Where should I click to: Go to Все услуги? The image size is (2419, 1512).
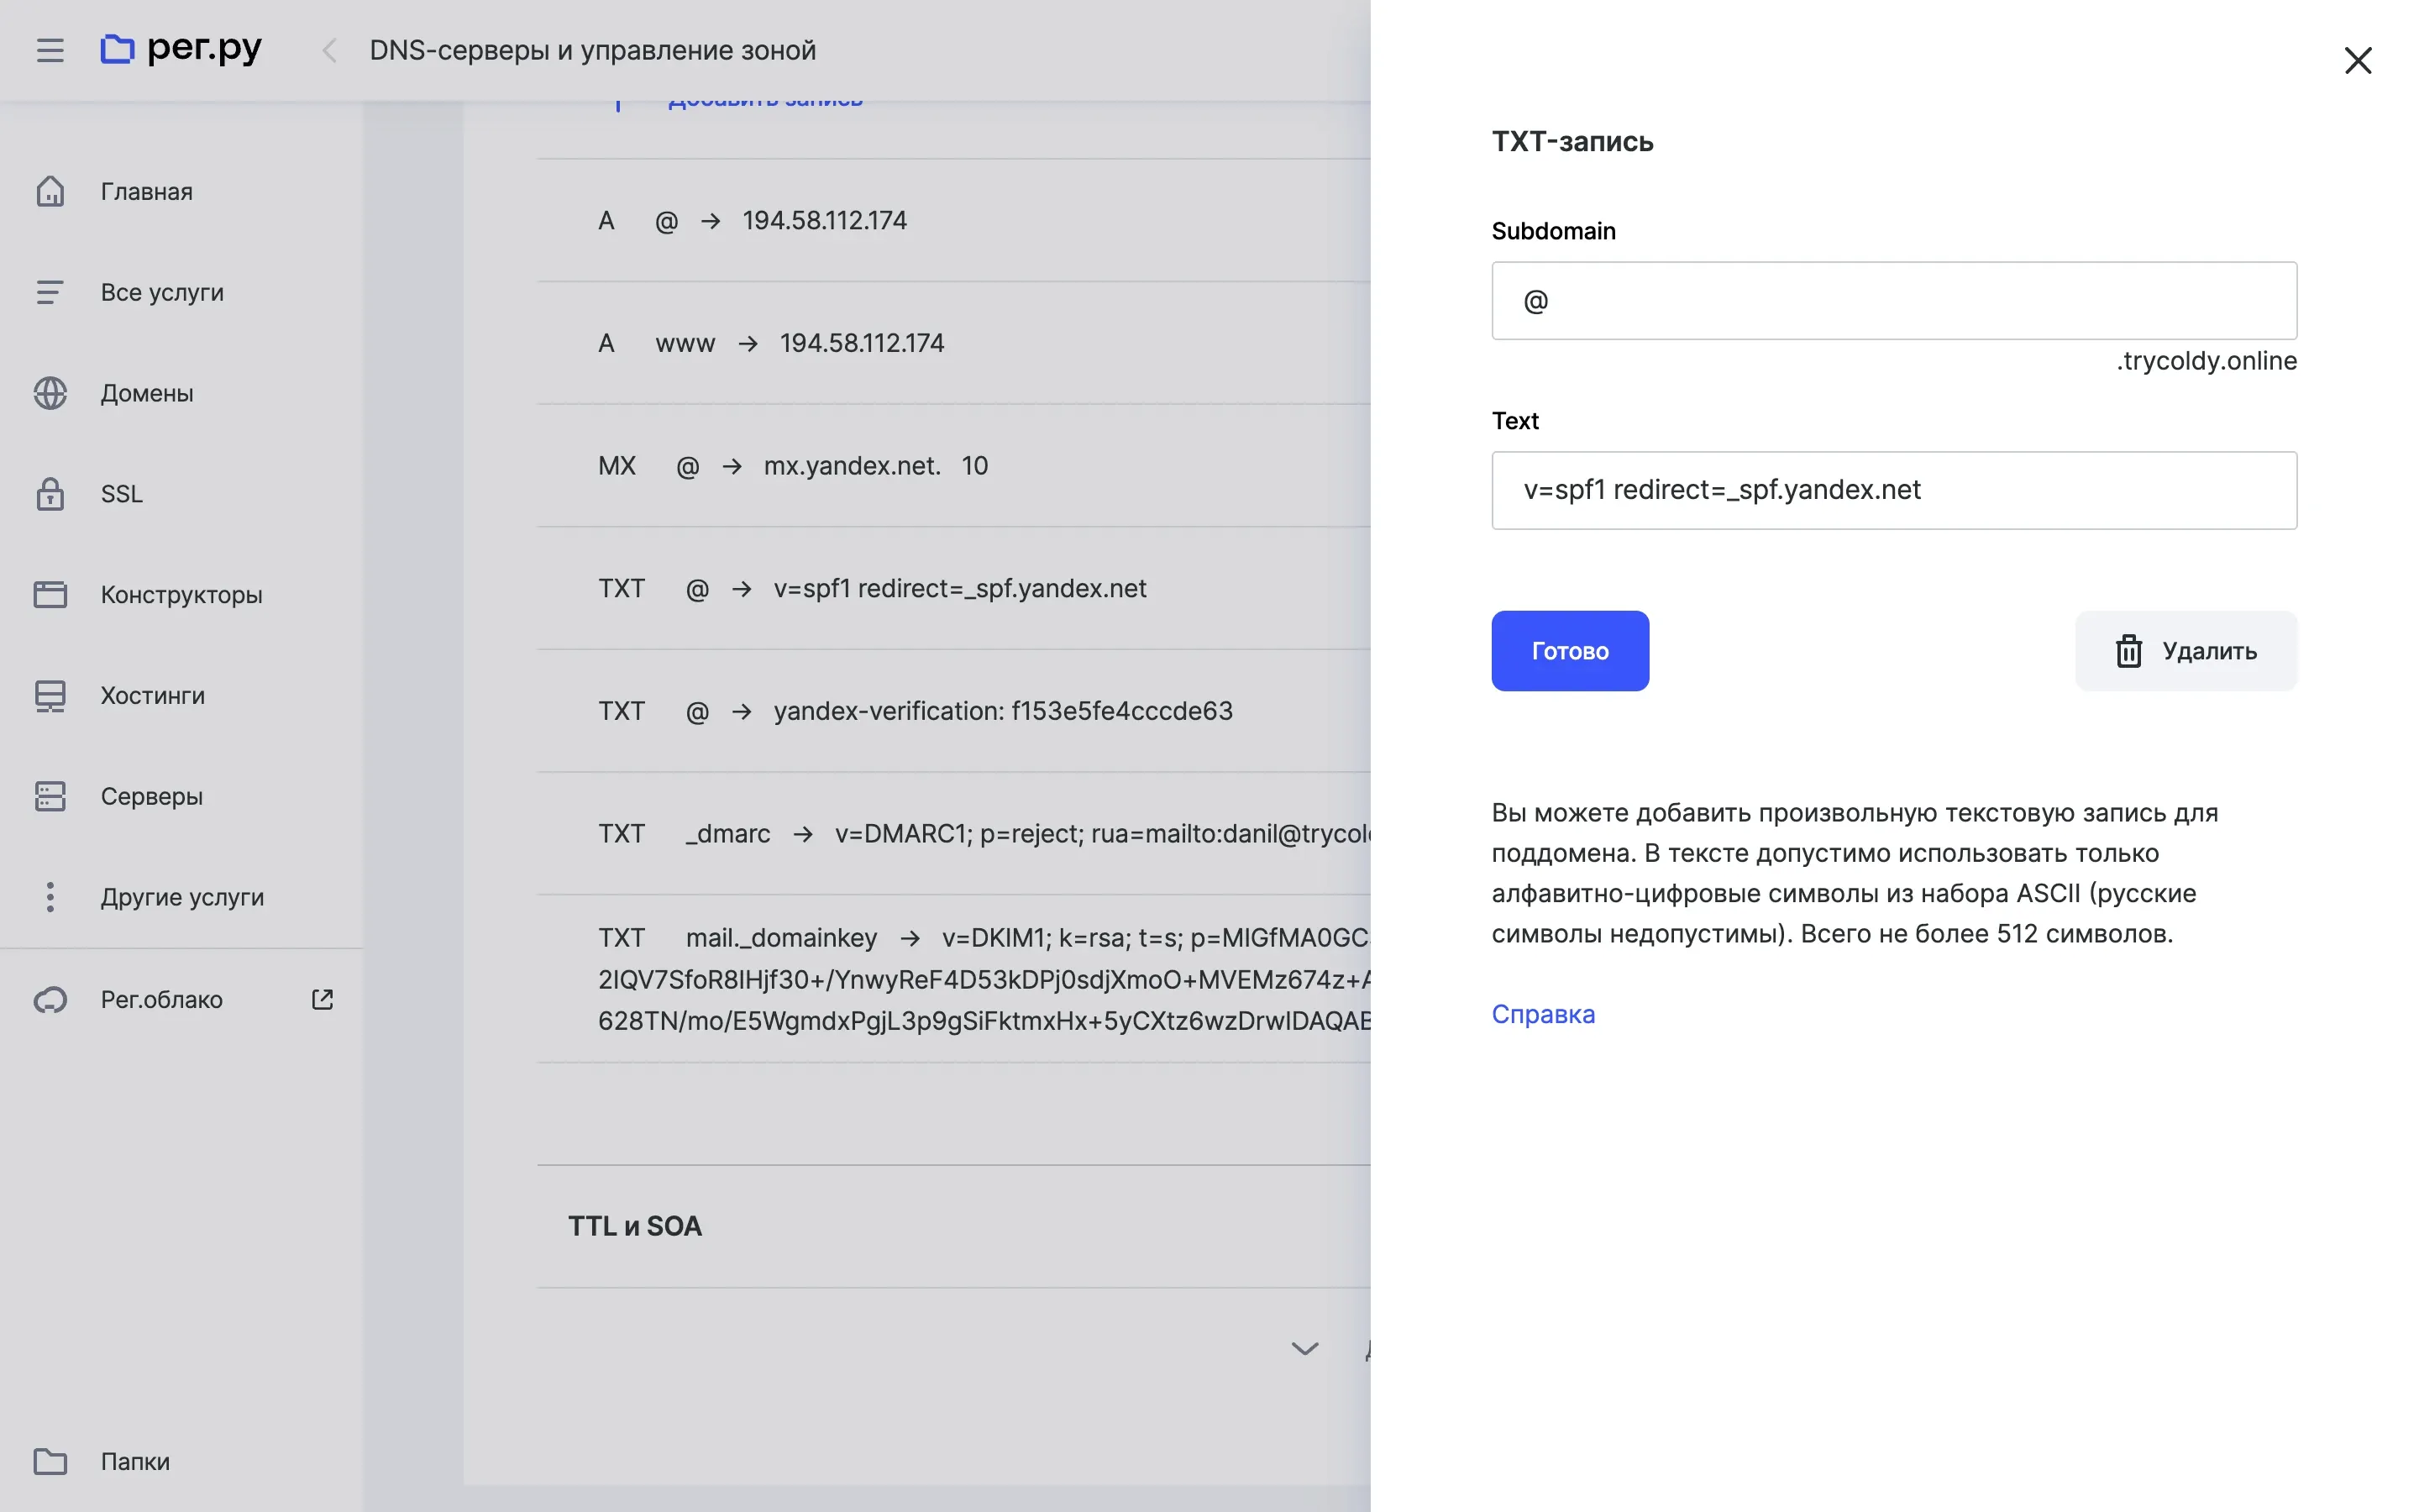(x=162, y=292)
